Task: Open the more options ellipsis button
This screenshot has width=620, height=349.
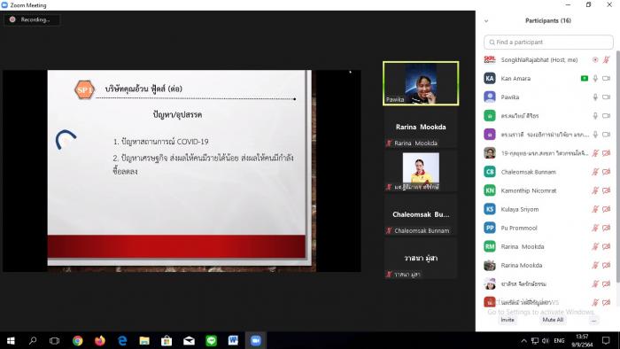Action: coord(593,320)
